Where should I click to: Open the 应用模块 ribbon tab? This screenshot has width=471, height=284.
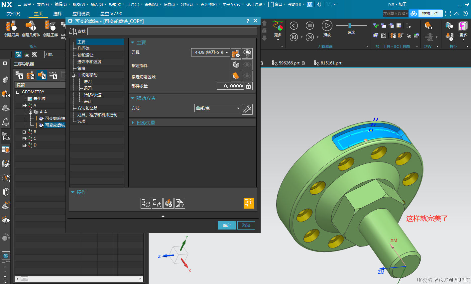(x=81, y=14)
